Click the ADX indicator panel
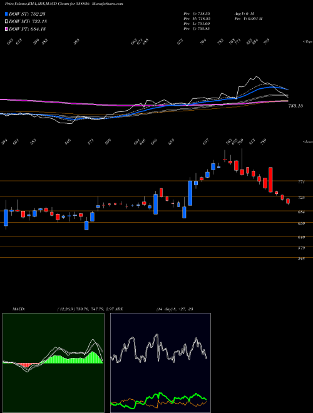 pos(160,363)
